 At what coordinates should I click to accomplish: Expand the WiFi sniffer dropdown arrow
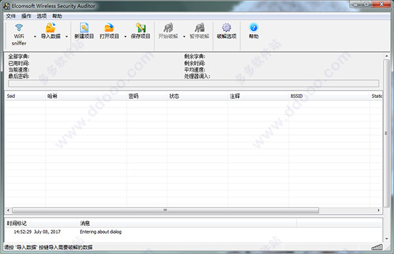35,37
